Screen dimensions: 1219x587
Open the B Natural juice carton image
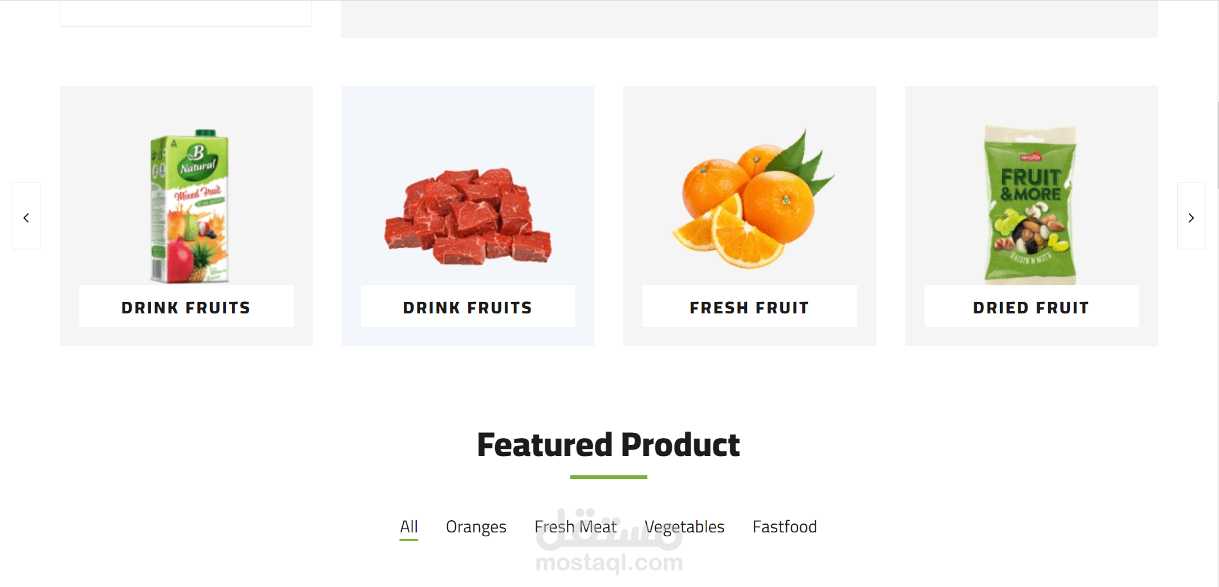click(189, 206)
